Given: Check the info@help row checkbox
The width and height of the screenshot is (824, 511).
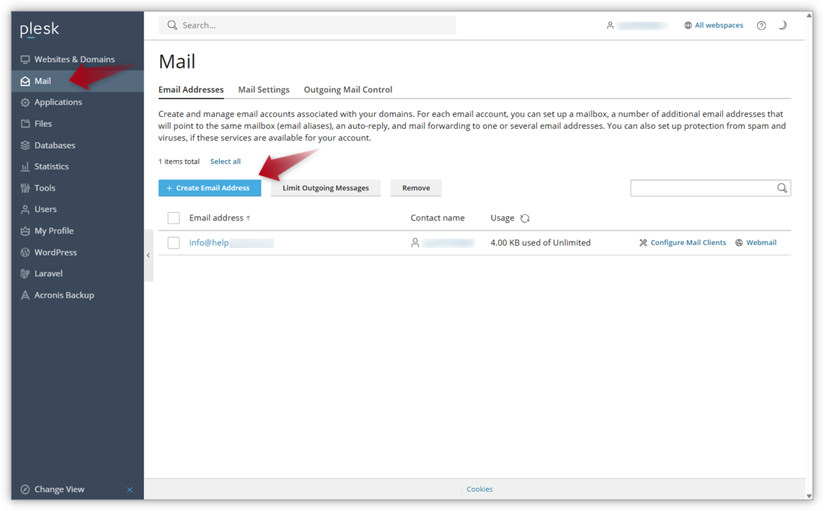Looking at the screenshot, I should tap(173, 242).
